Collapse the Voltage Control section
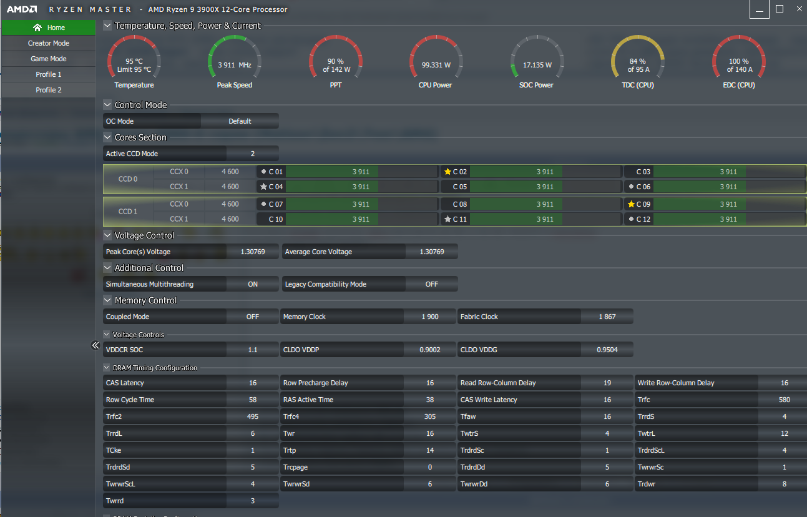 [107, 235]
